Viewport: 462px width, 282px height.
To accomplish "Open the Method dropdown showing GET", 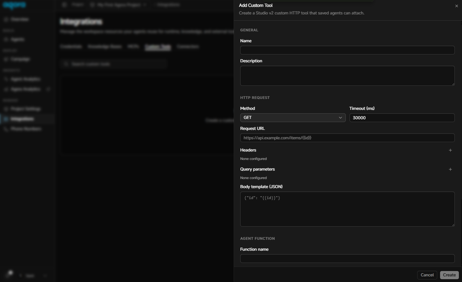I will 293,118.
